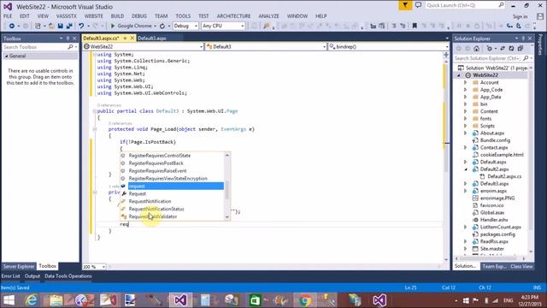Click the active Visual Studio taskbar icon
The image size is (547, 308).
pos(180,300)
